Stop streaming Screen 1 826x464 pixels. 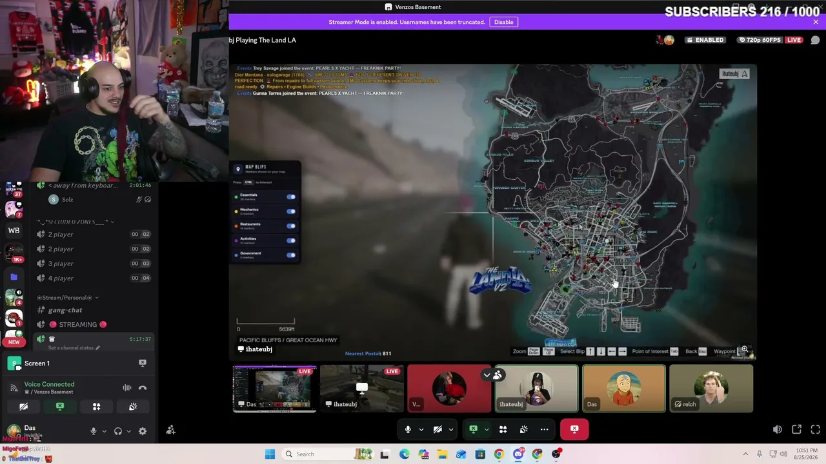(143, 363)
